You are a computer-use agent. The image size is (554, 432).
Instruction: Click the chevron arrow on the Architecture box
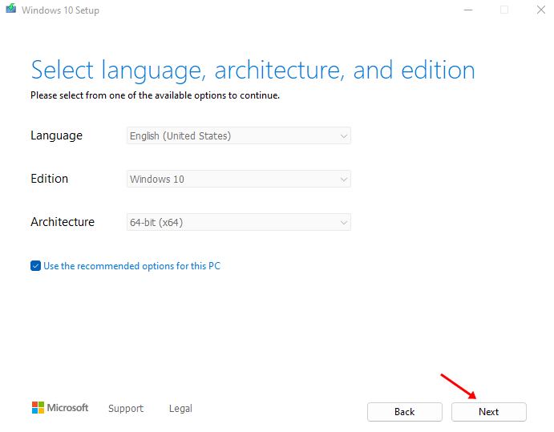tap(344, 223)
